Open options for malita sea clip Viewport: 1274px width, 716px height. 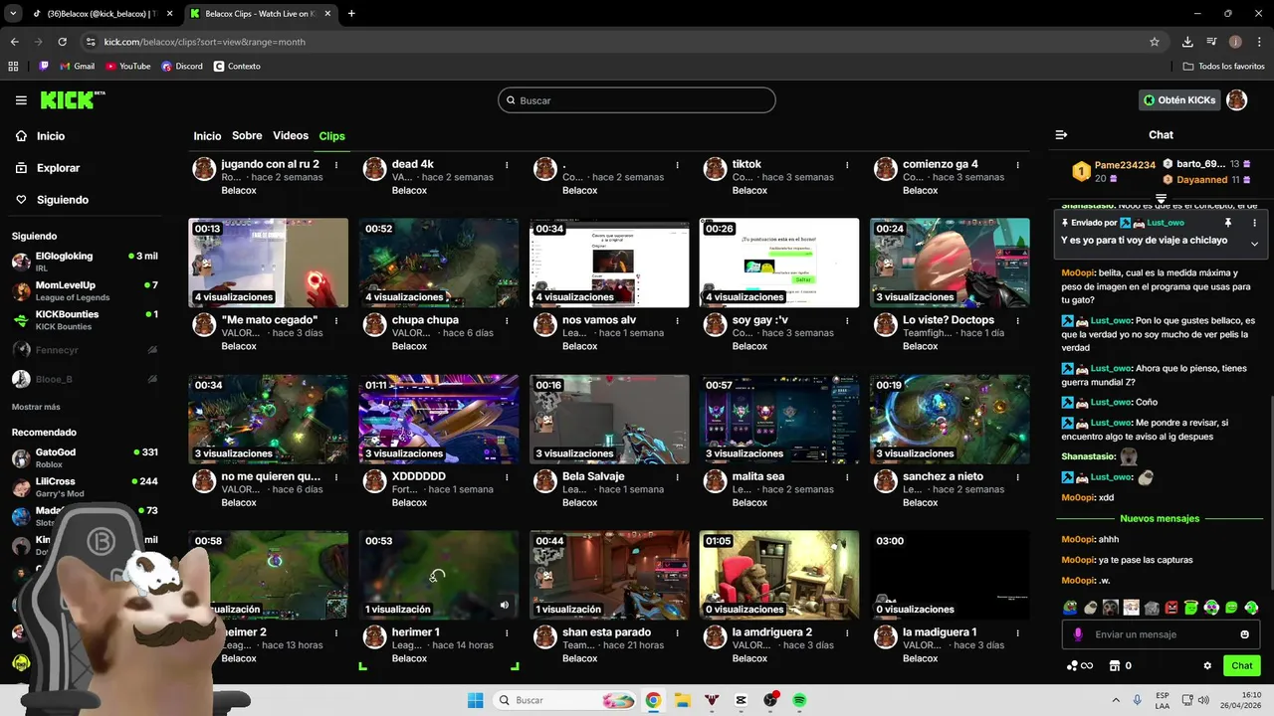pos(847,476)
